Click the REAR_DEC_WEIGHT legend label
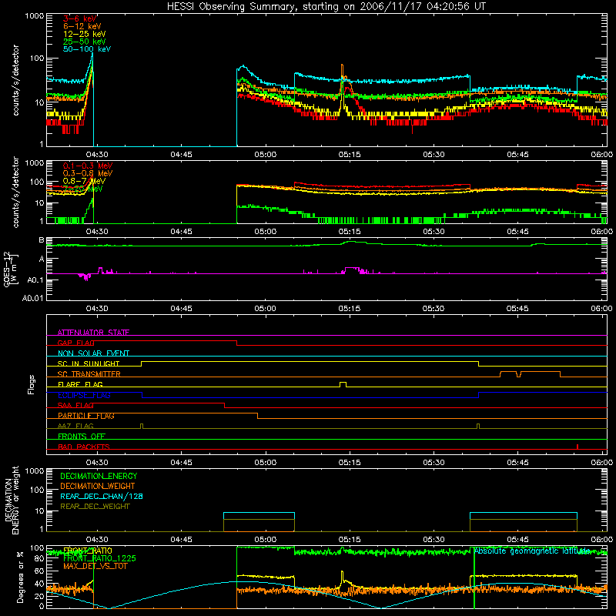 pos(95,507)
